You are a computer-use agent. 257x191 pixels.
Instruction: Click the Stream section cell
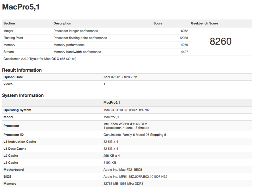[8, 52]
